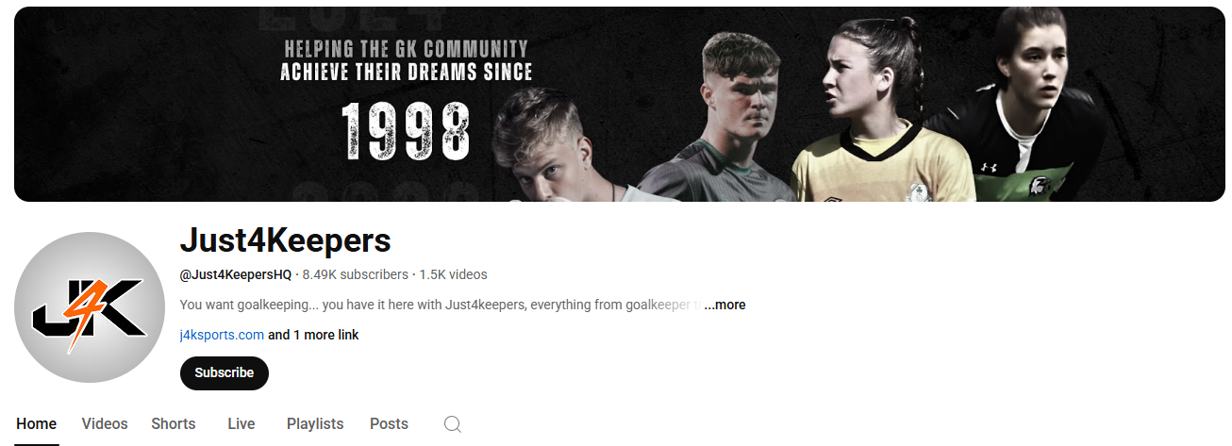The image size is (1232, 446).
Task: Go to the Live tab
Action: 241,424
